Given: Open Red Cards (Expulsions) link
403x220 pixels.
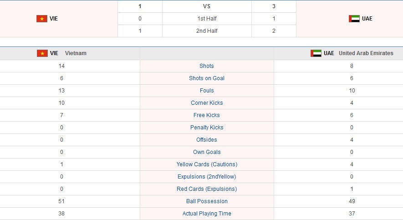Looking at the screenshot, I should pos(207,189).
